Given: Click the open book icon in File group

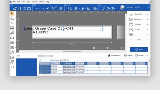Looking at the screenshot, I should (x=29, y=8).
